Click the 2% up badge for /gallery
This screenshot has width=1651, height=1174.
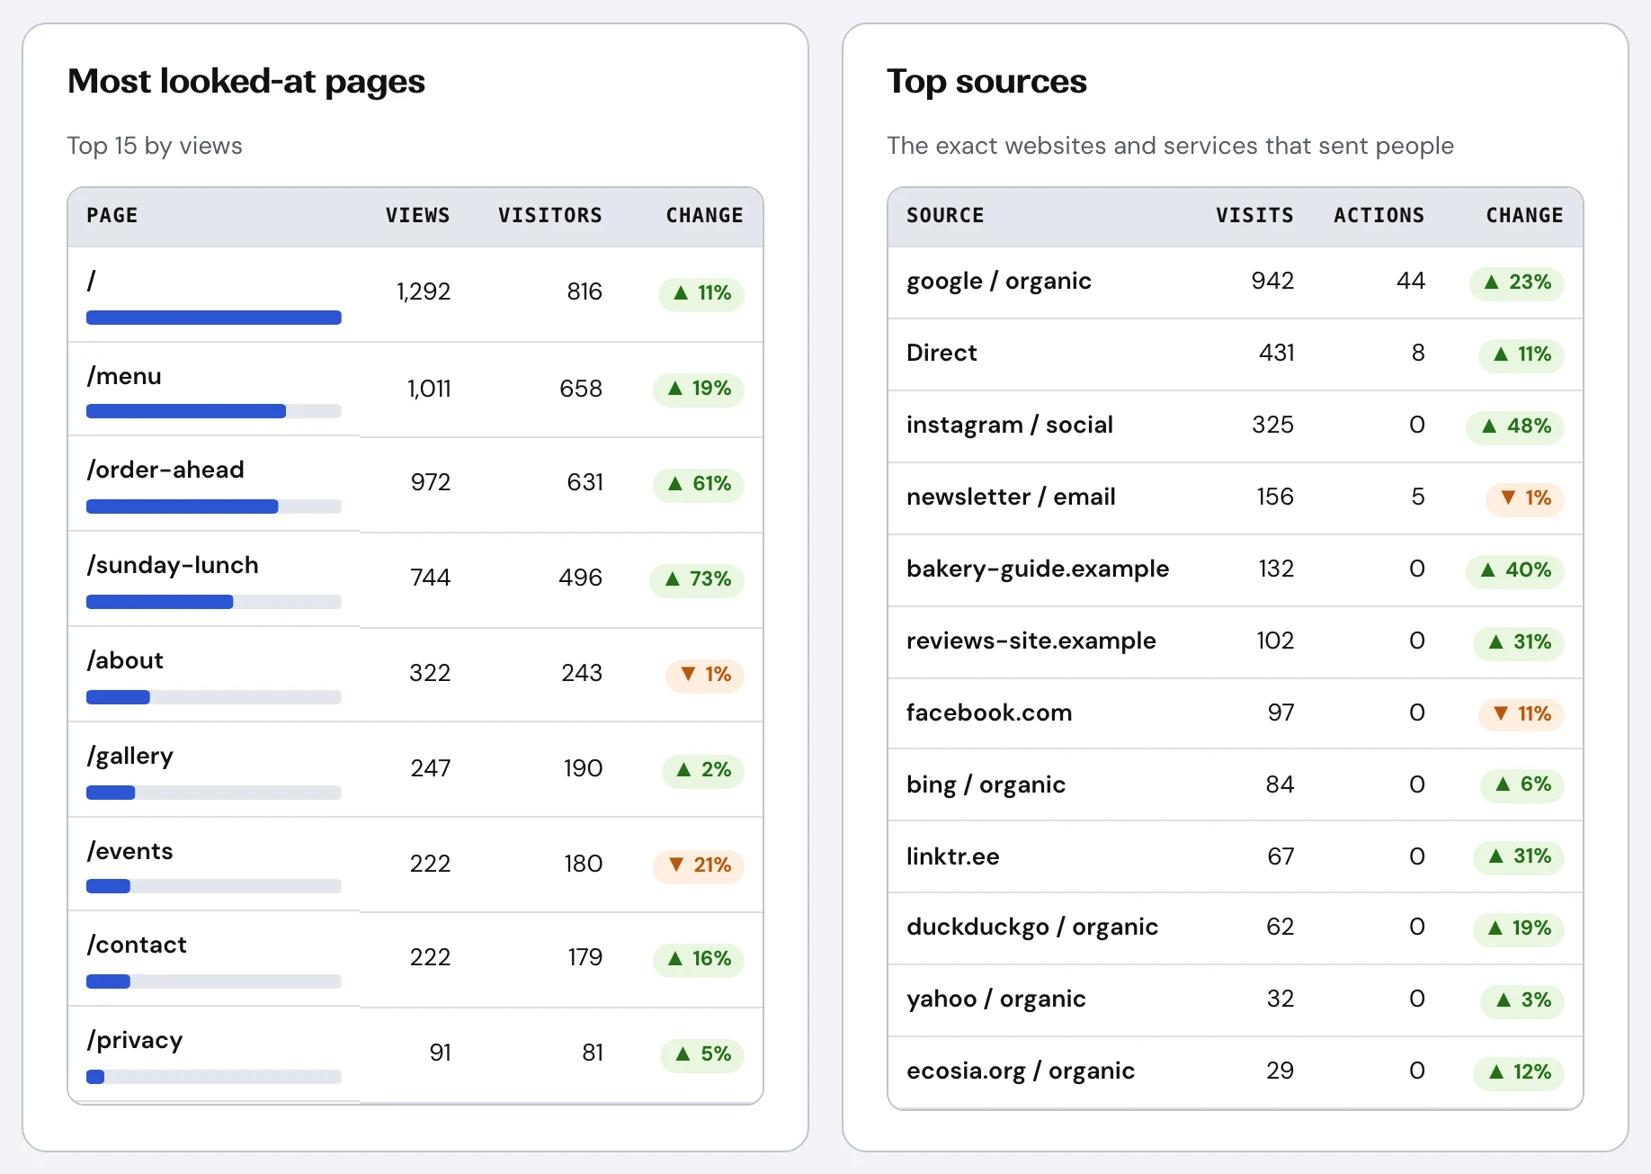point(703,770)
